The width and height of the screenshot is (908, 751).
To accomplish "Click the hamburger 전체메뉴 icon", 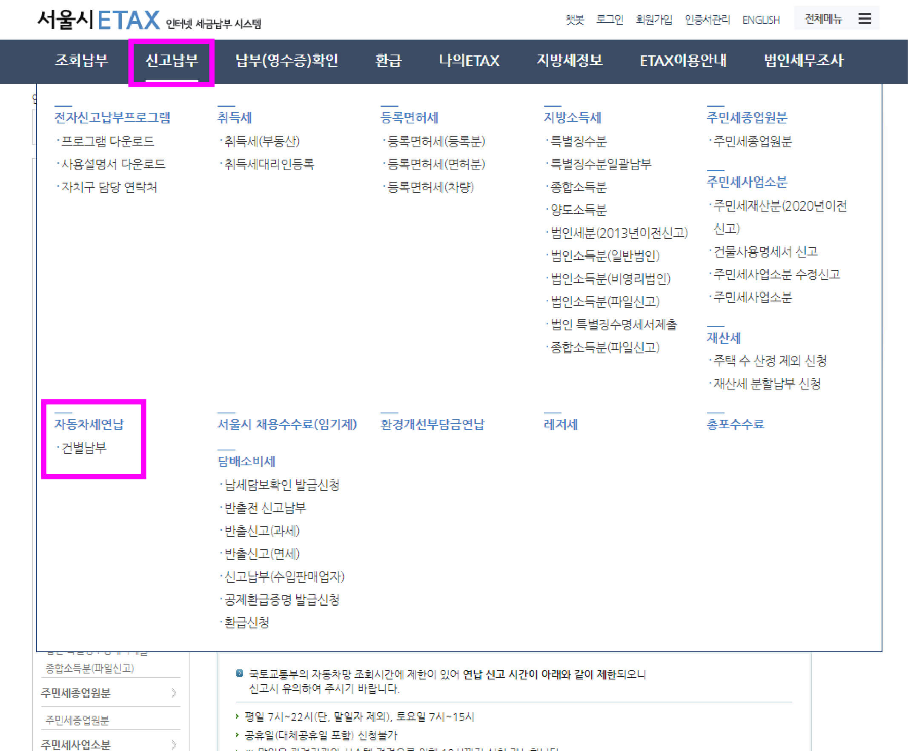I will [864, 19].
